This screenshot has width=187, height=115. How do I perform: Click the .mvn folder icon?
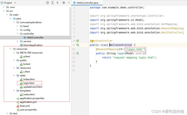pos(8,7)
